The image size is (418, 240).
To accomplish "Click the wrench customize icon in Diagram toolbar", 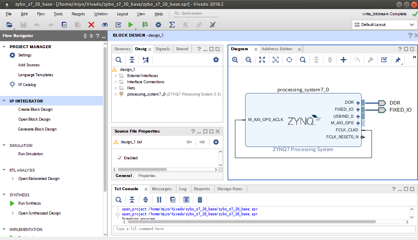I will point(371,60).
